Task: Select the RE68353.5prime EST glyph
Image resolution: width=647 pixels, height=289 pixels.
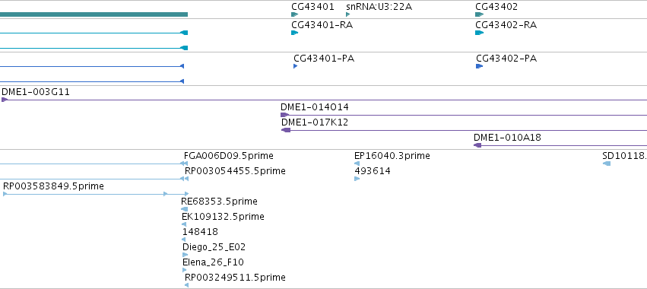Action: tap(185, 209)
